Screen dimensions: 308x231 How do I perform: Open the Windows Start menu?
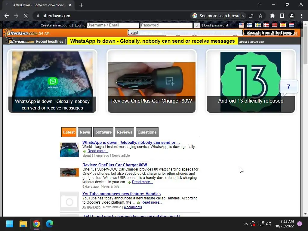(10, 224)
